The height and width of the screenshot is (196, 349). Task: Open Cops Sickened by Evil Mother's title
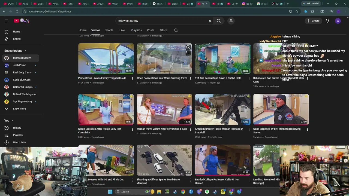point(277,131)
